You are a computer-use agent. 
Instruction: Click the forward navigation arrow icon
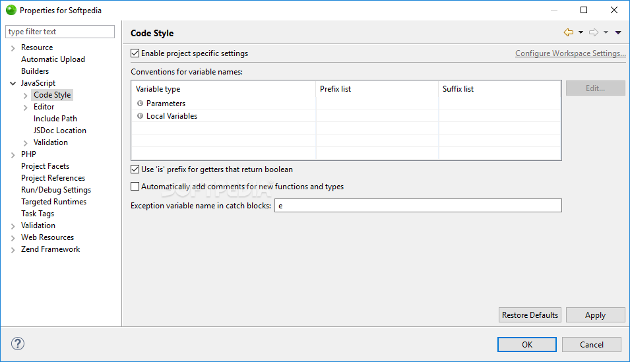[594, 32]
